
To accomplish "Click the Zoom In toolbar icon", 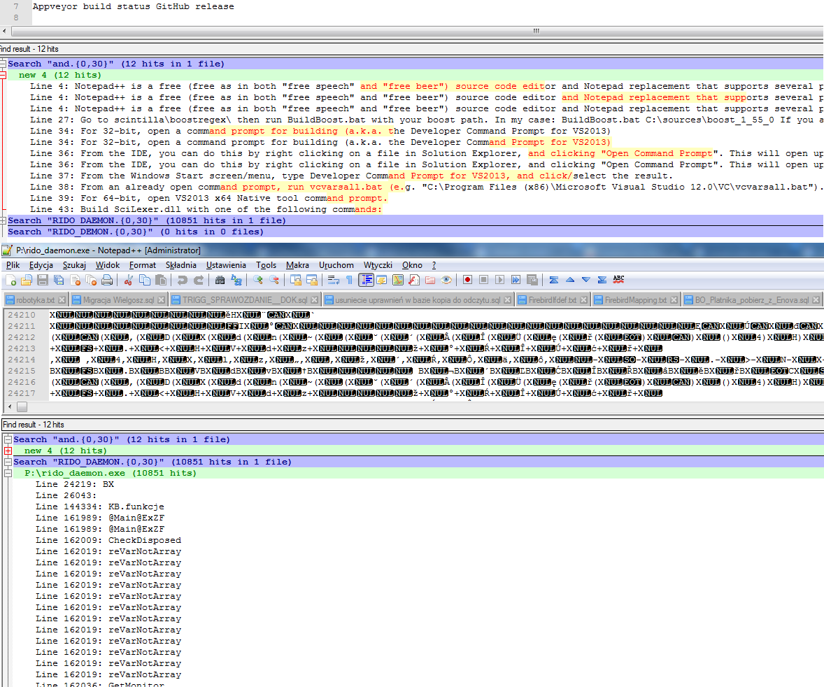I will coord(257,280).
